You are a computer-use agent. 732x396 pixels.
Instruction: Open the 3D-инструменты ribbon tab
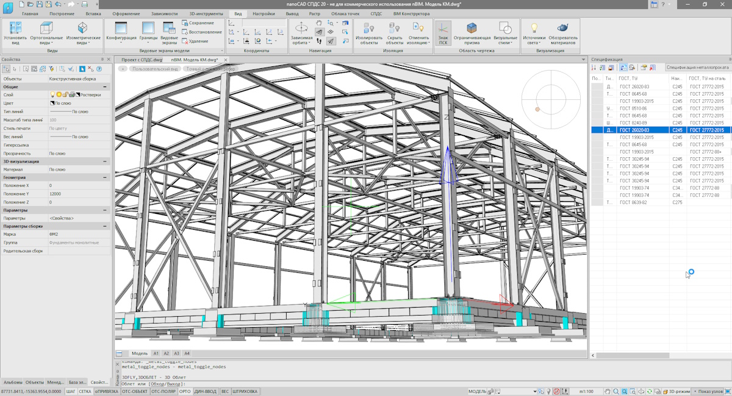click(206, 13)
